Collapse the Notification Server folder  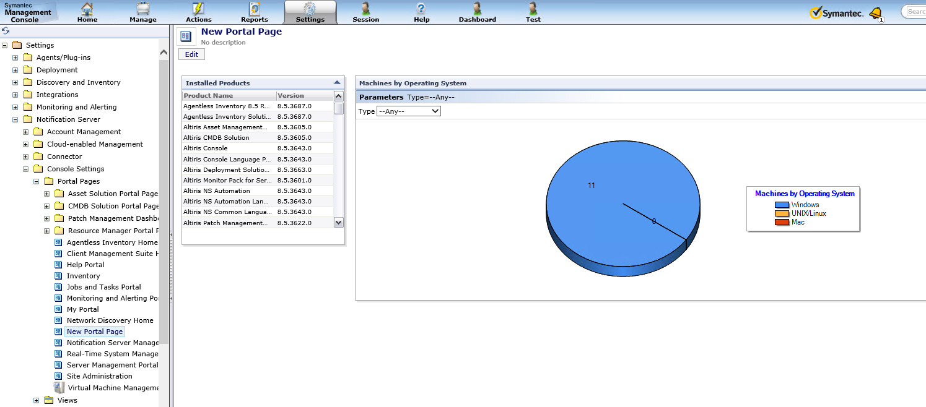[15, 119]
